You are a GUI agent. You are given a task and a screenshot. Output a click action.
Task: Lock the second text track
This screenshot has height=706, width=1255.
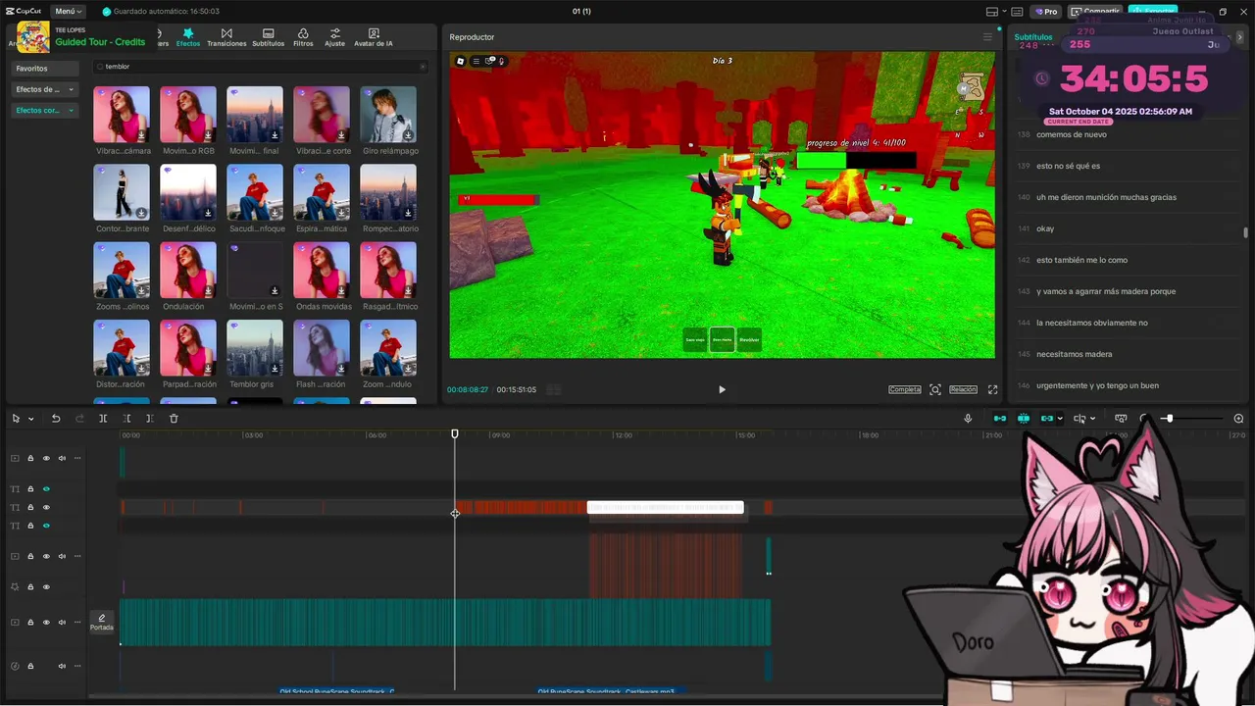[x=30, y=507]
